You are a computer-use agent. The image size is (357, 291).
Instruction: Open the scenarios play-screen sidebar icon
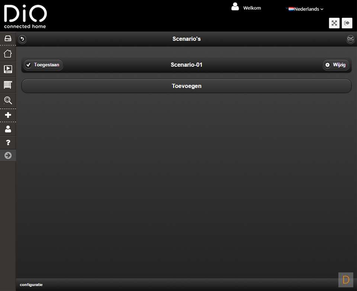point(8,69)
